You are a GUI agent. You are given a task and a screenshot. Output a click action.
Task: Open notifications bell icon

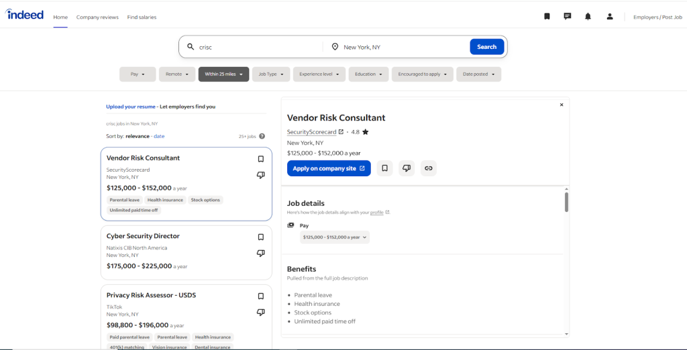[x=588, y=17]
